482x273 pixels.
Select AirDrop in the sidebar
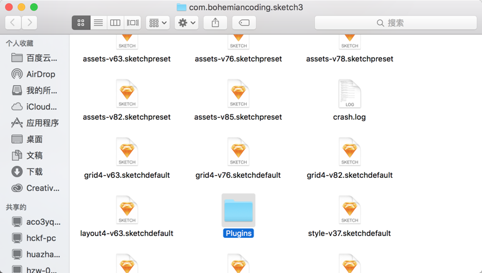tap(34, 74)
